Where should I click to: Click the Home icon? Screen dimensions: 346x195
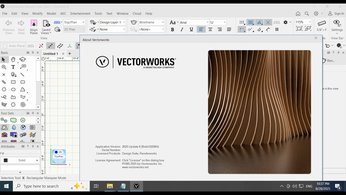[x=298, y=14]
